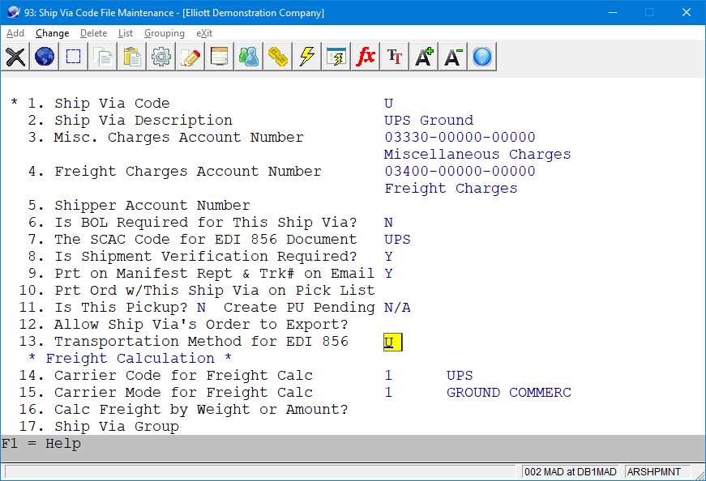706x481 pixels.
Task: Click the highlighted Transportation Method field
Action: 393,342
